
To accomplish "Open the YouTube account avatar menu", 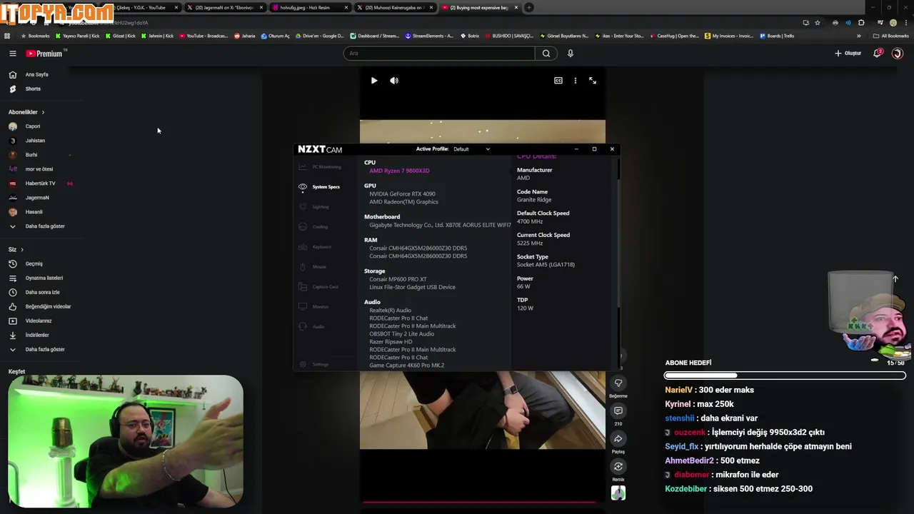I will click(x=898, y=54).
